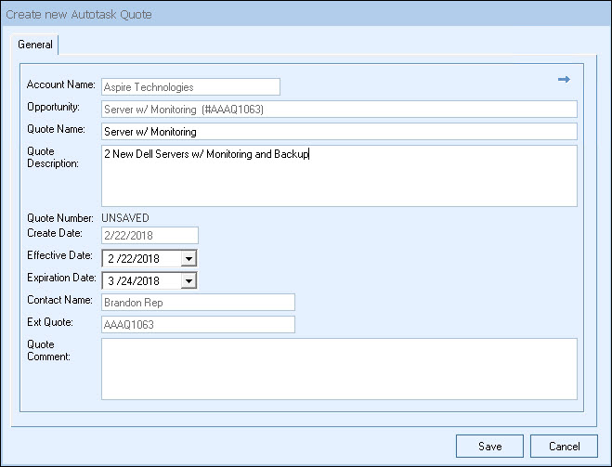Click the Expiration Date label
612x467 pixels.
(x=61, y=278)
